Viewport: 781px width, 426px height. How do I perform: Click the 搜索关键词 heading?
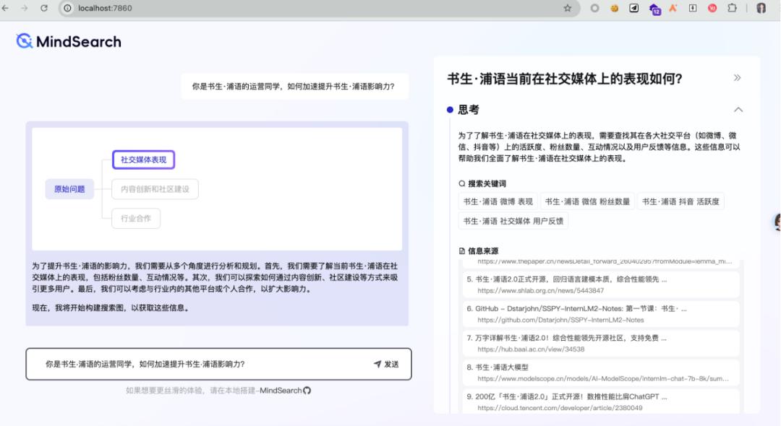click(x=487, y=183)
